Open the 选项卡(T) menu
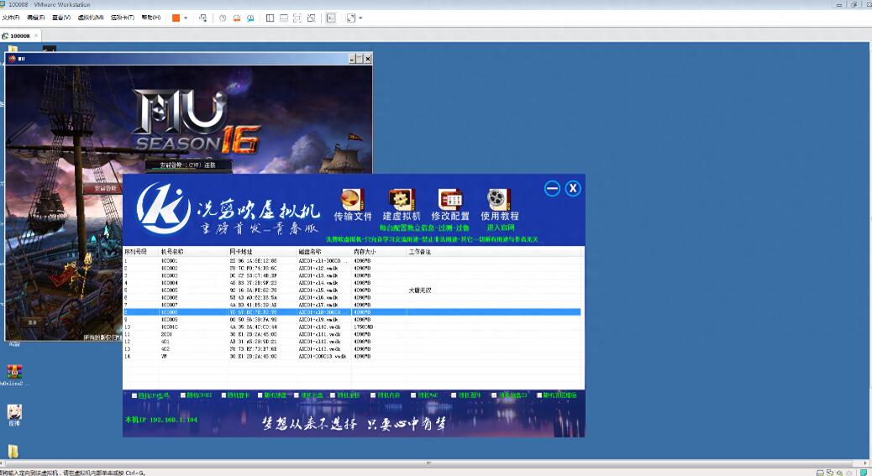The width and height of the screenshot is (872, 476). click(x=123, y=18)
